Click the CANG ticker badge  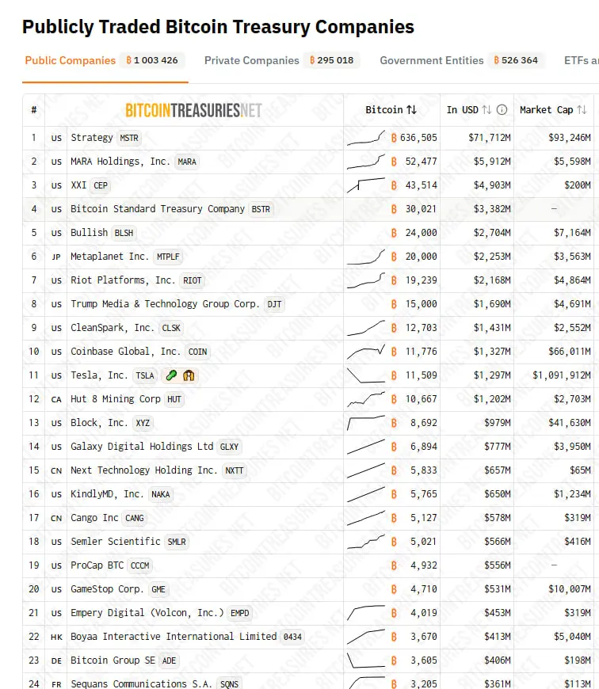point(135,518)
